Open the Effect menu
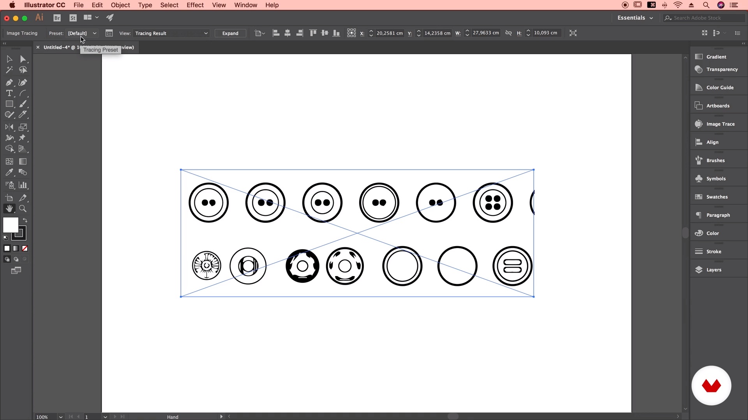Viewport: 748px width, 420px height. [195, 5]
